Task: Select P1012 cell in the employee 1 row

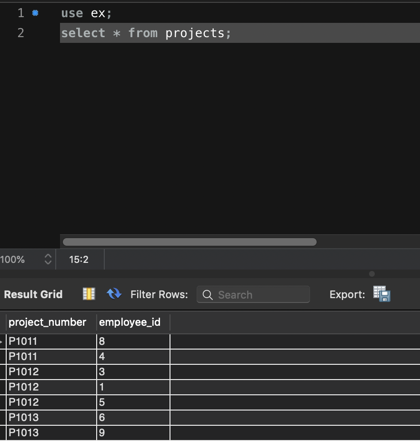Action: (x=51, y=387)
